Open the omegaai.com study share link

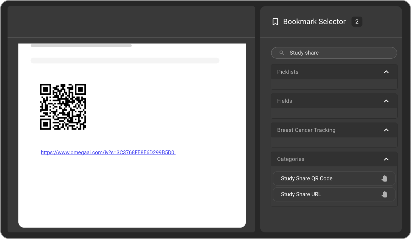pos(108,152)
